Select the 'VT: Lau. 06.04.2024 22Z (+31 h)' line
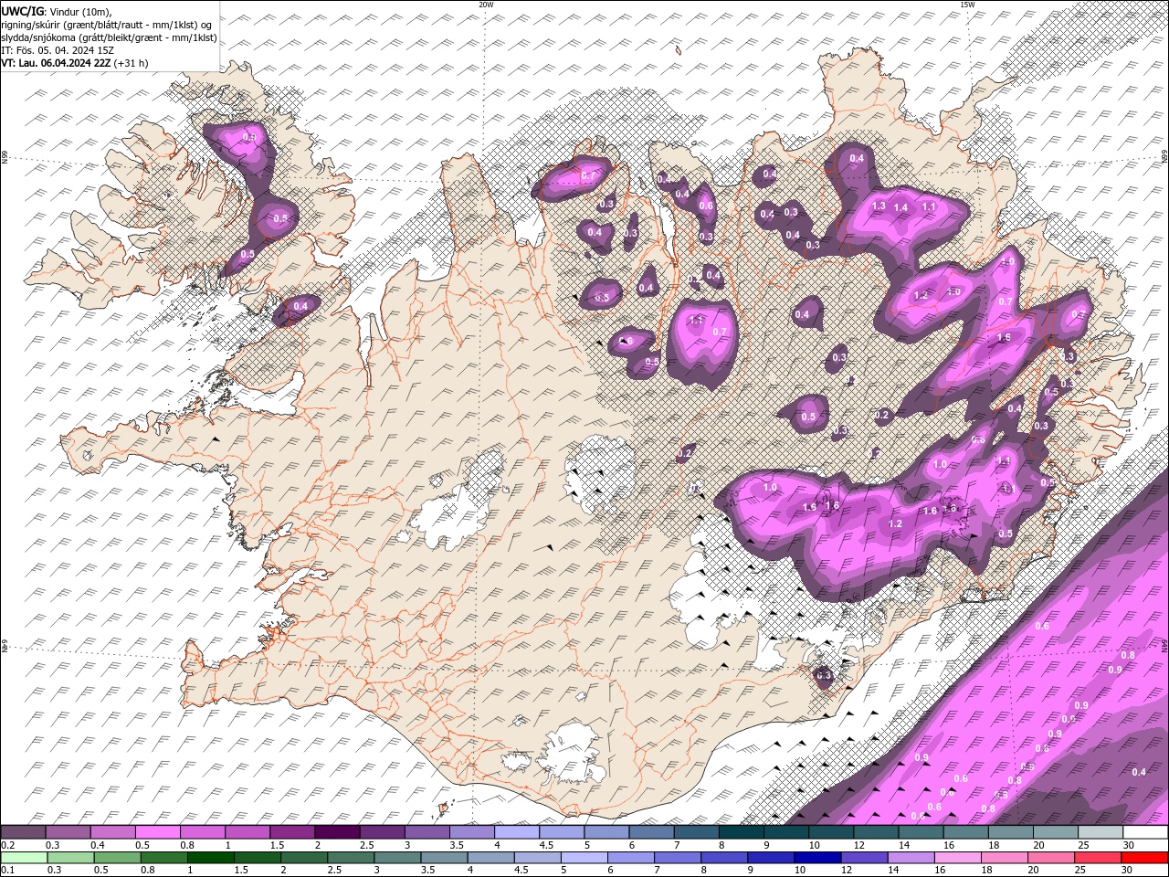The image size is (1169, 877). point(75,63)
